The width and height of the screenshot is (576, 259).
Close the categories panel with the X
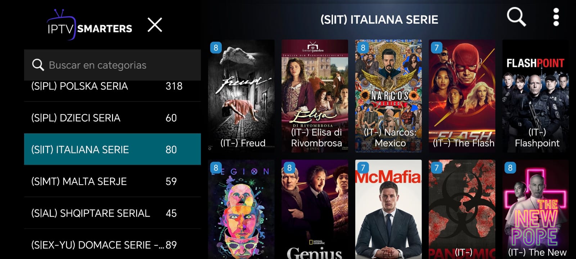(155, 25)
